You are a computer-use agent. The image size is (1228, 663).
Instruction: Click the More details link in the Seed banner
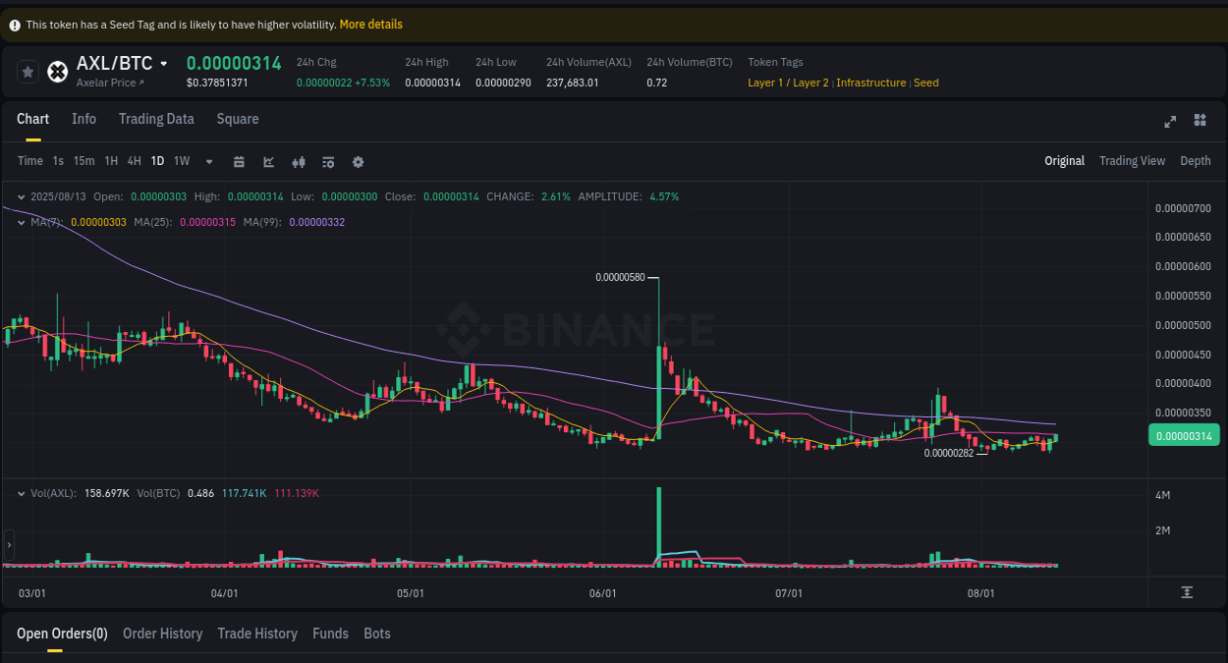370,24
